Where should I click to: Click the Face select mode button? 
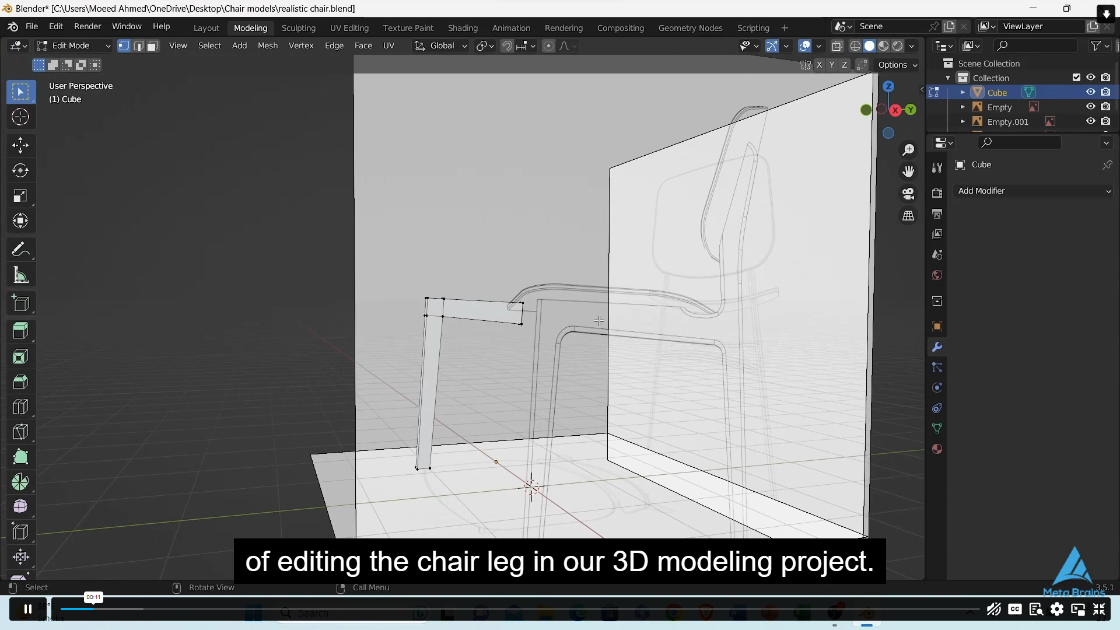tap(152, 46)
